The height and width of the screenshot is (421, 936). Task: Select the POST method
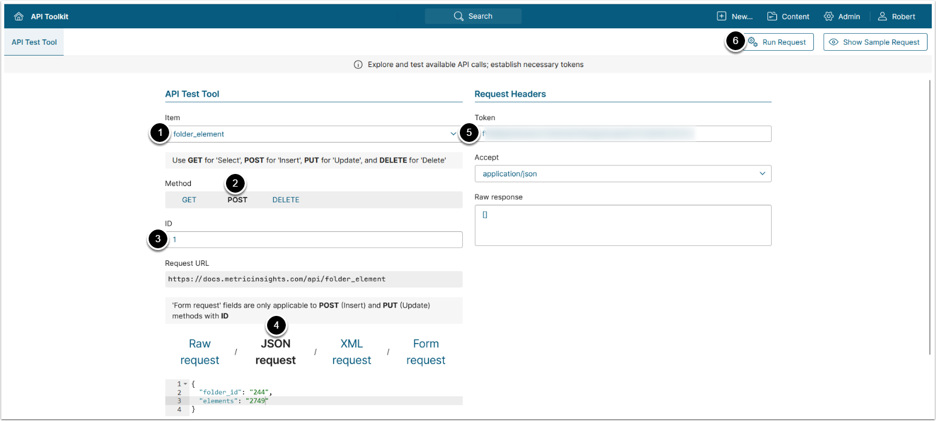(x=237, y=200)
